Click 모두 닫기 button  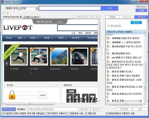pyautogui.click(x=95, y=17)
